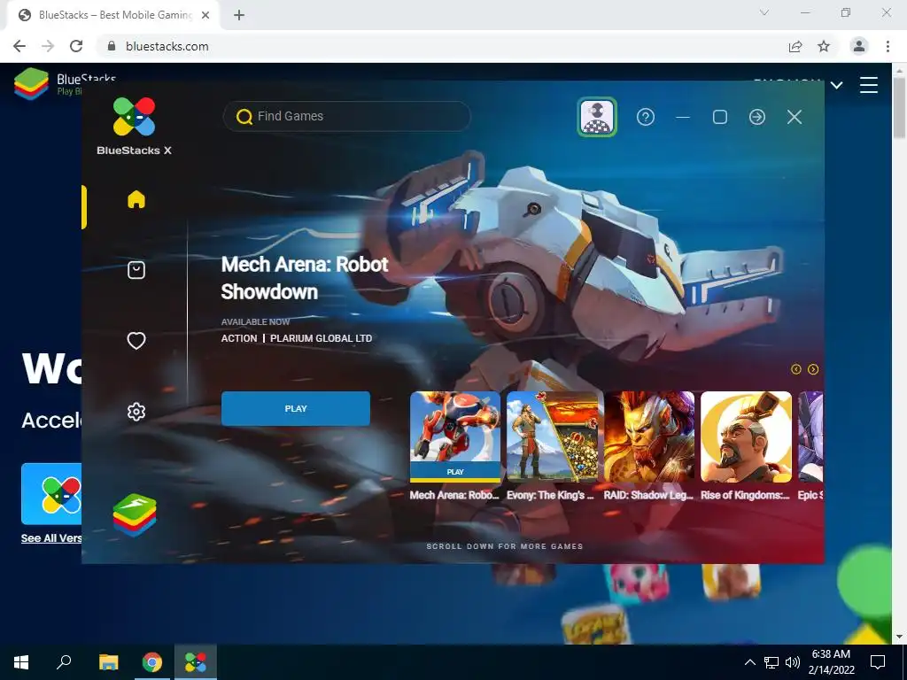The image size is (907, 680).
Task: Open the help question mark icon
Action: [646, 118]
